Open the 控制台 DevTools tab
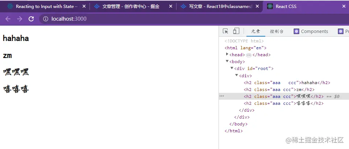349x149 pixels. click(x=277, y=32)
